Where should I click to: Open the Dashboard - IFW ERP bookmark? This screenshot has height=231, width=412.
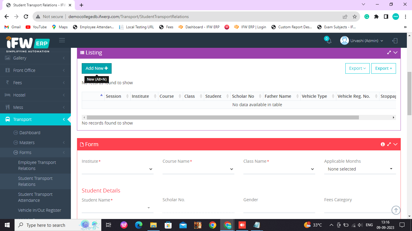coord(199,27)
